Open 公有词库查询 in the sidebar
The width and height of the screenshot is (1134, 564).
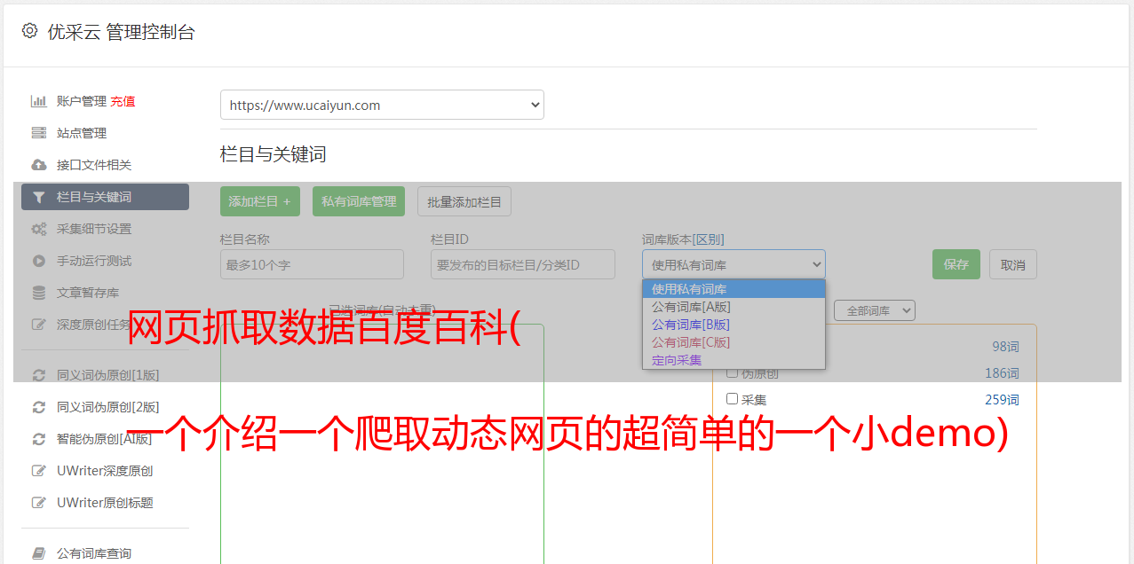tap(94, 553)
